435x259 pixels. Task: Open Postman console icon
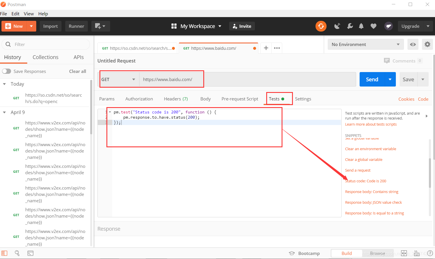coord(30,253)
